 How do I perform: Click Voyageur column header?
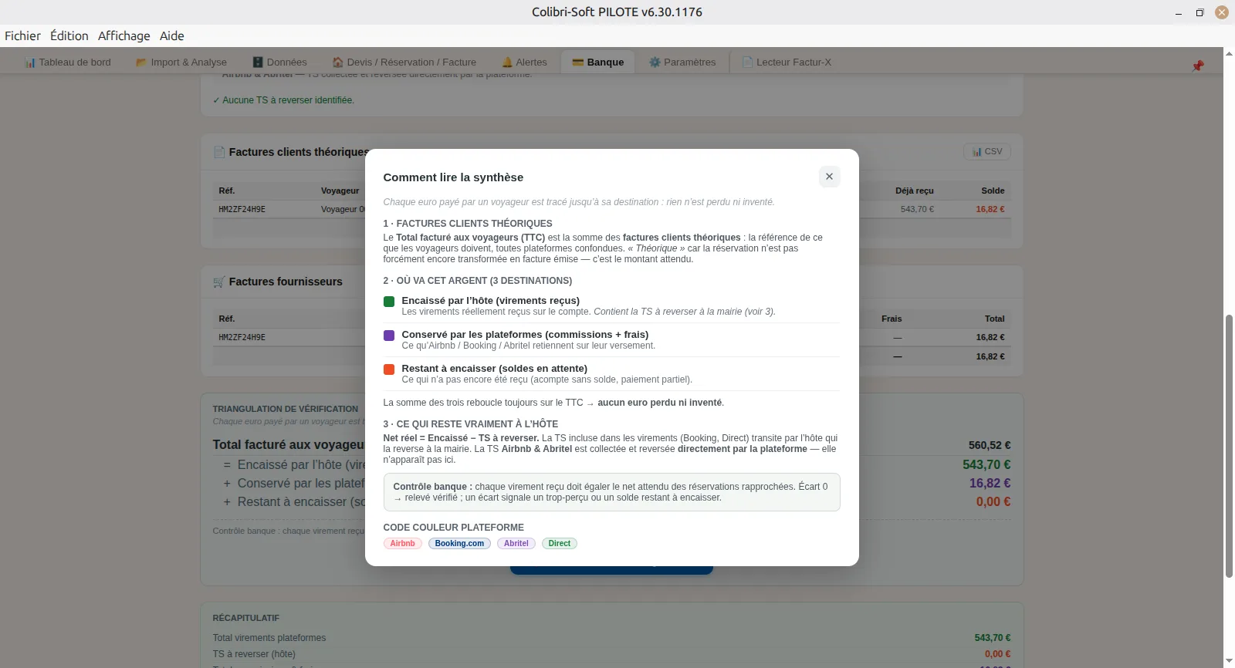click(340, 191)
